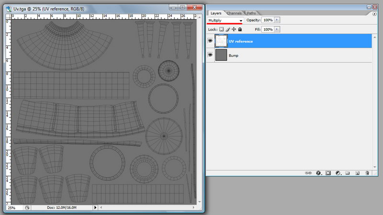
Task: Switch to the Paths tab
Action: point(252,13)
